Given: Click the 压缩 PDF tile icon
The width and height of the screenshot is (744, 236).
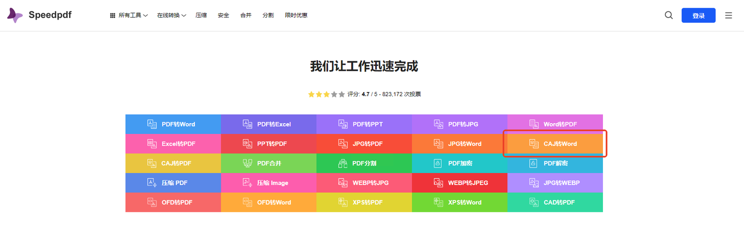Looking at the screenshot, I should click(x=152, y=183).
